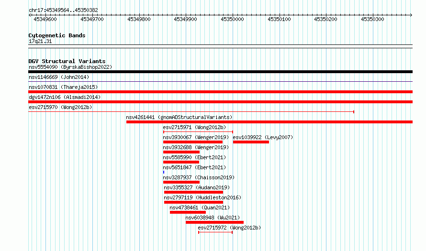Click ruler position 45350200
The image size is (426, 251).
click(325, 19)
